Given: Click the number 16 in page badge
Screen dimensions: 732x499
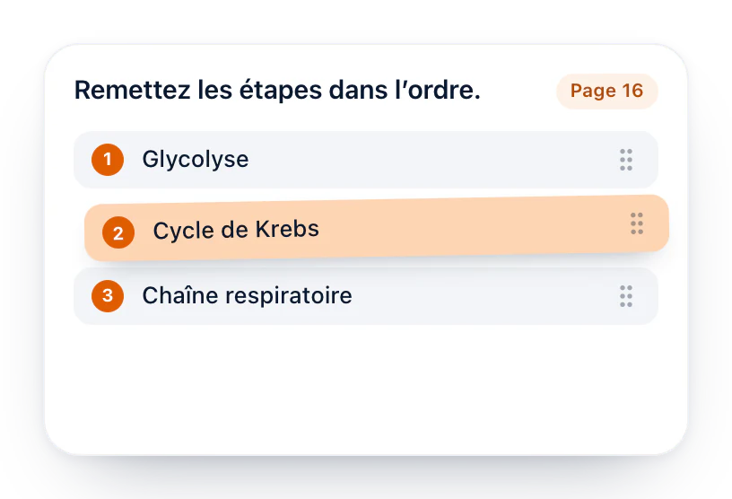Looking at the screenshot, I should pyautogui.click(x=632, y=91).
